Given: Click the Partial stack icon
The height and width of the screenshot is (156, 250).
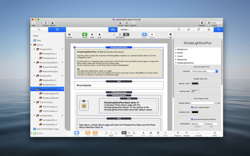Looking at the screenshot, I should pyautogui.click(x=85, y=35).
